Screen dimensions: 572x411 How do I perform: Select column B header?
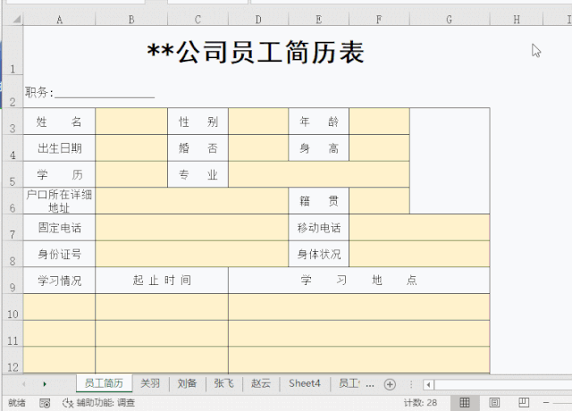[x=131, y=20]
